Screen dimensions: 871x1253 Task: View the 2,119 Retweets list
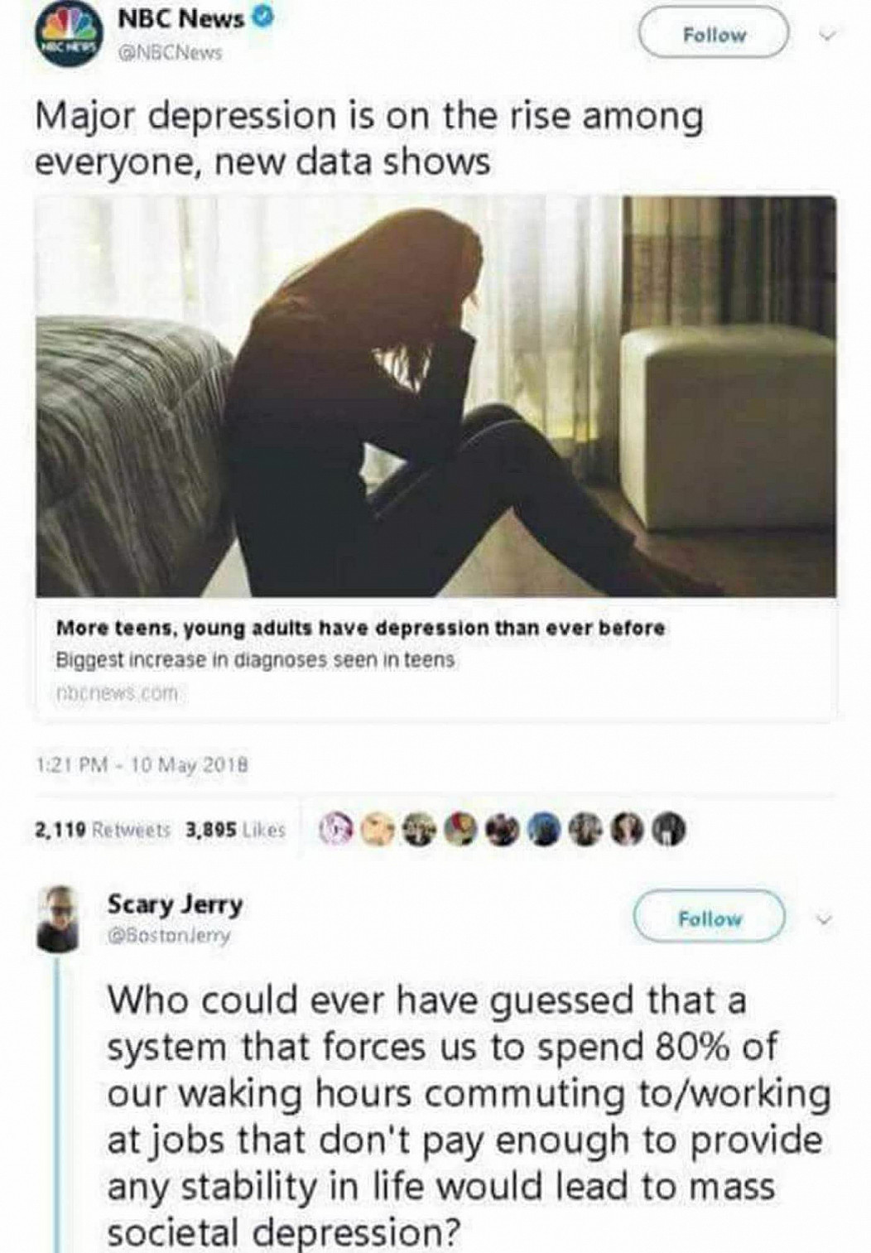(x=103, y=829)
